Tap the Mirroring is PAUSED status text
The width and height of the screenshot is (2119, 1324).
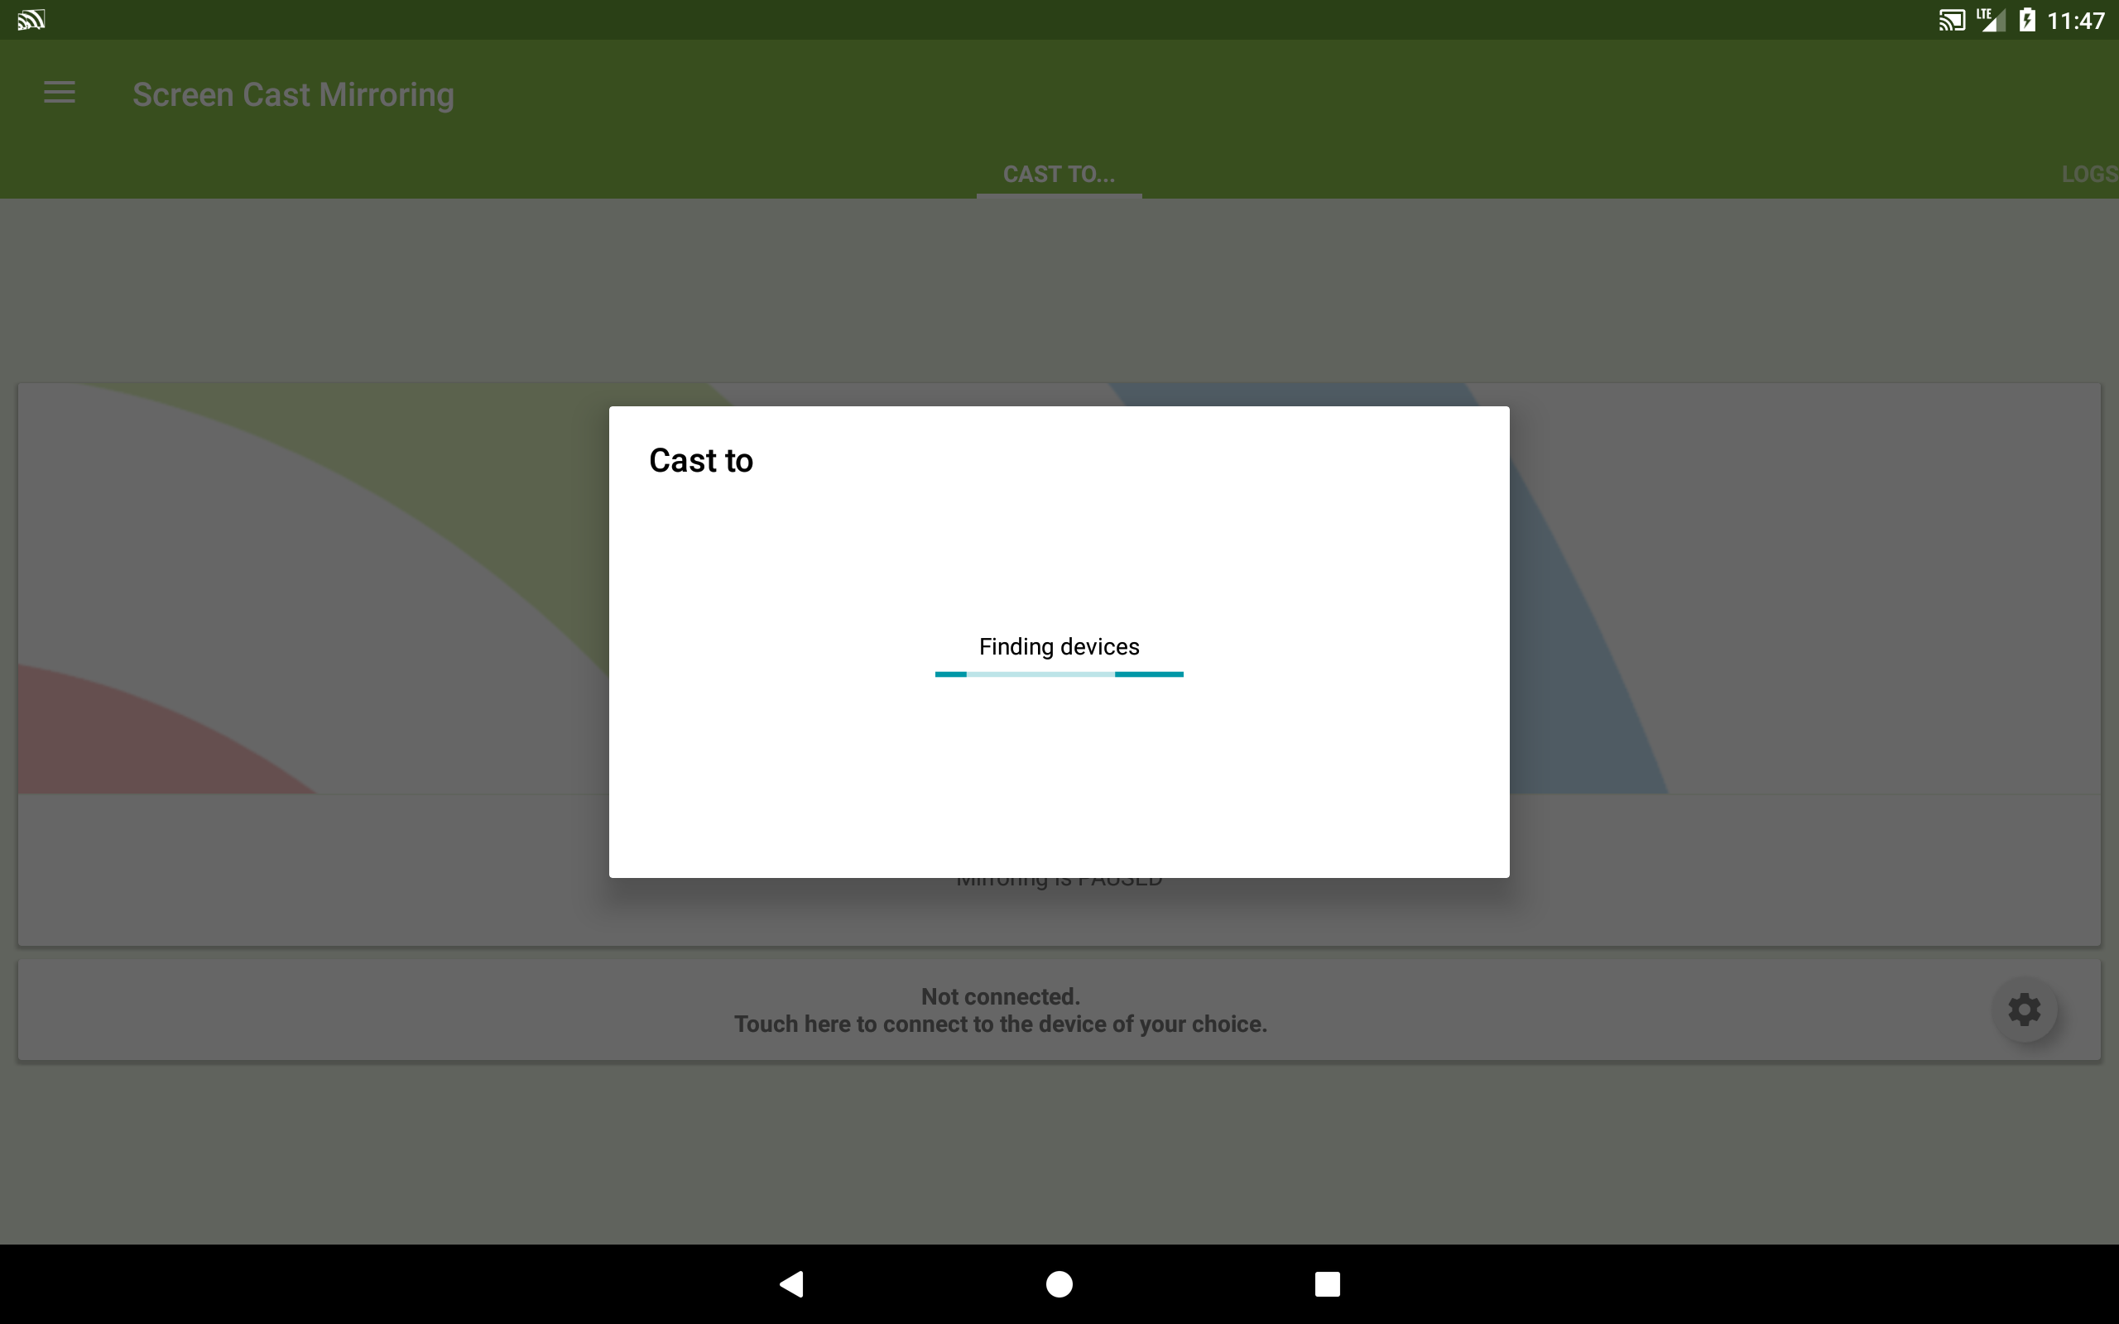coord(1059,883)
